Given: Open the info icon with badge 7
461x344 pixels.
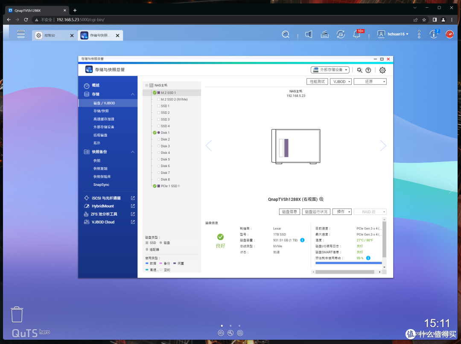Looking at the screenshot, I should tap(434, 34).
